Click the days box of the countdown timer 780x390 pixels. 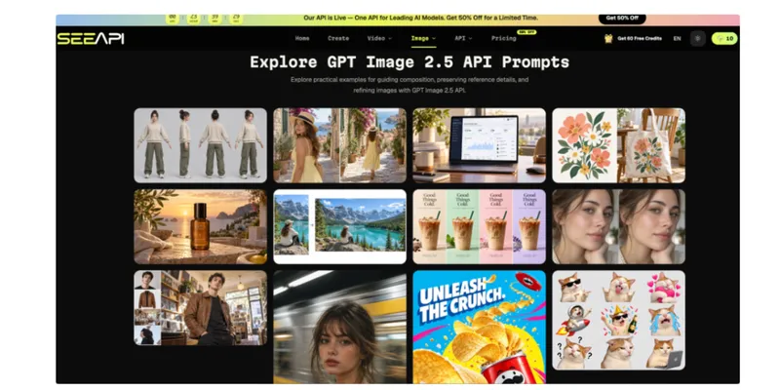point(173,19)
